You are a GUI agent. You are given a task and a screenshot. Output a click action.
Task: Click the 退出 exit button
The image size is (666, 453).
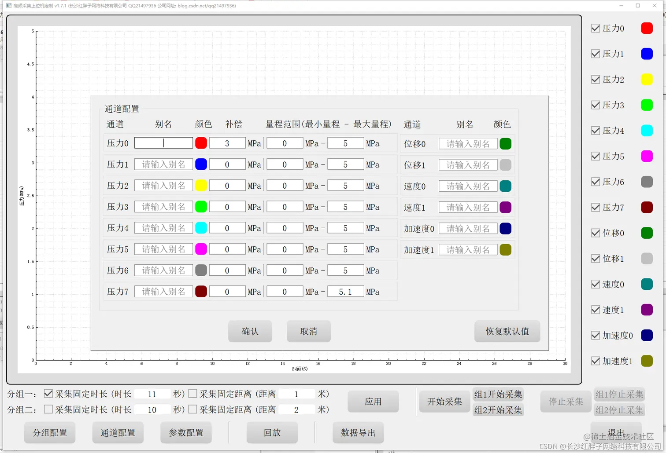(615, 431)
